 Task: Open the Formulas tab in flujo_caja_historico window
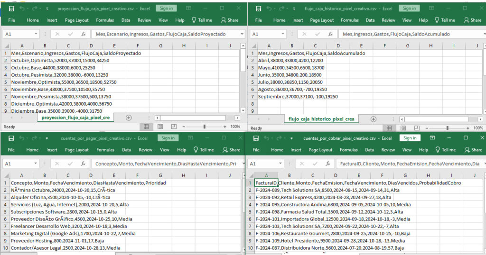coord(349,20)
